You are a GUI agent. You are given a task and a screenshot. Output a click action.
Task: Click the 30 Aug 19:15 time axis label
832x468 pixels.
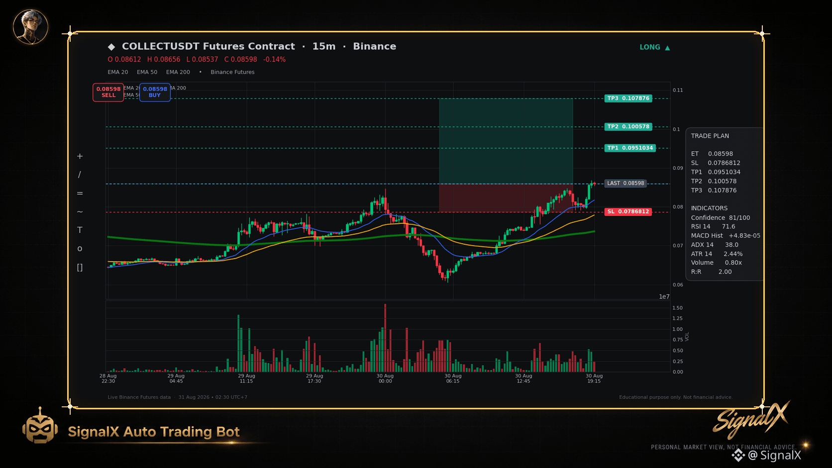tap(594, 378)
